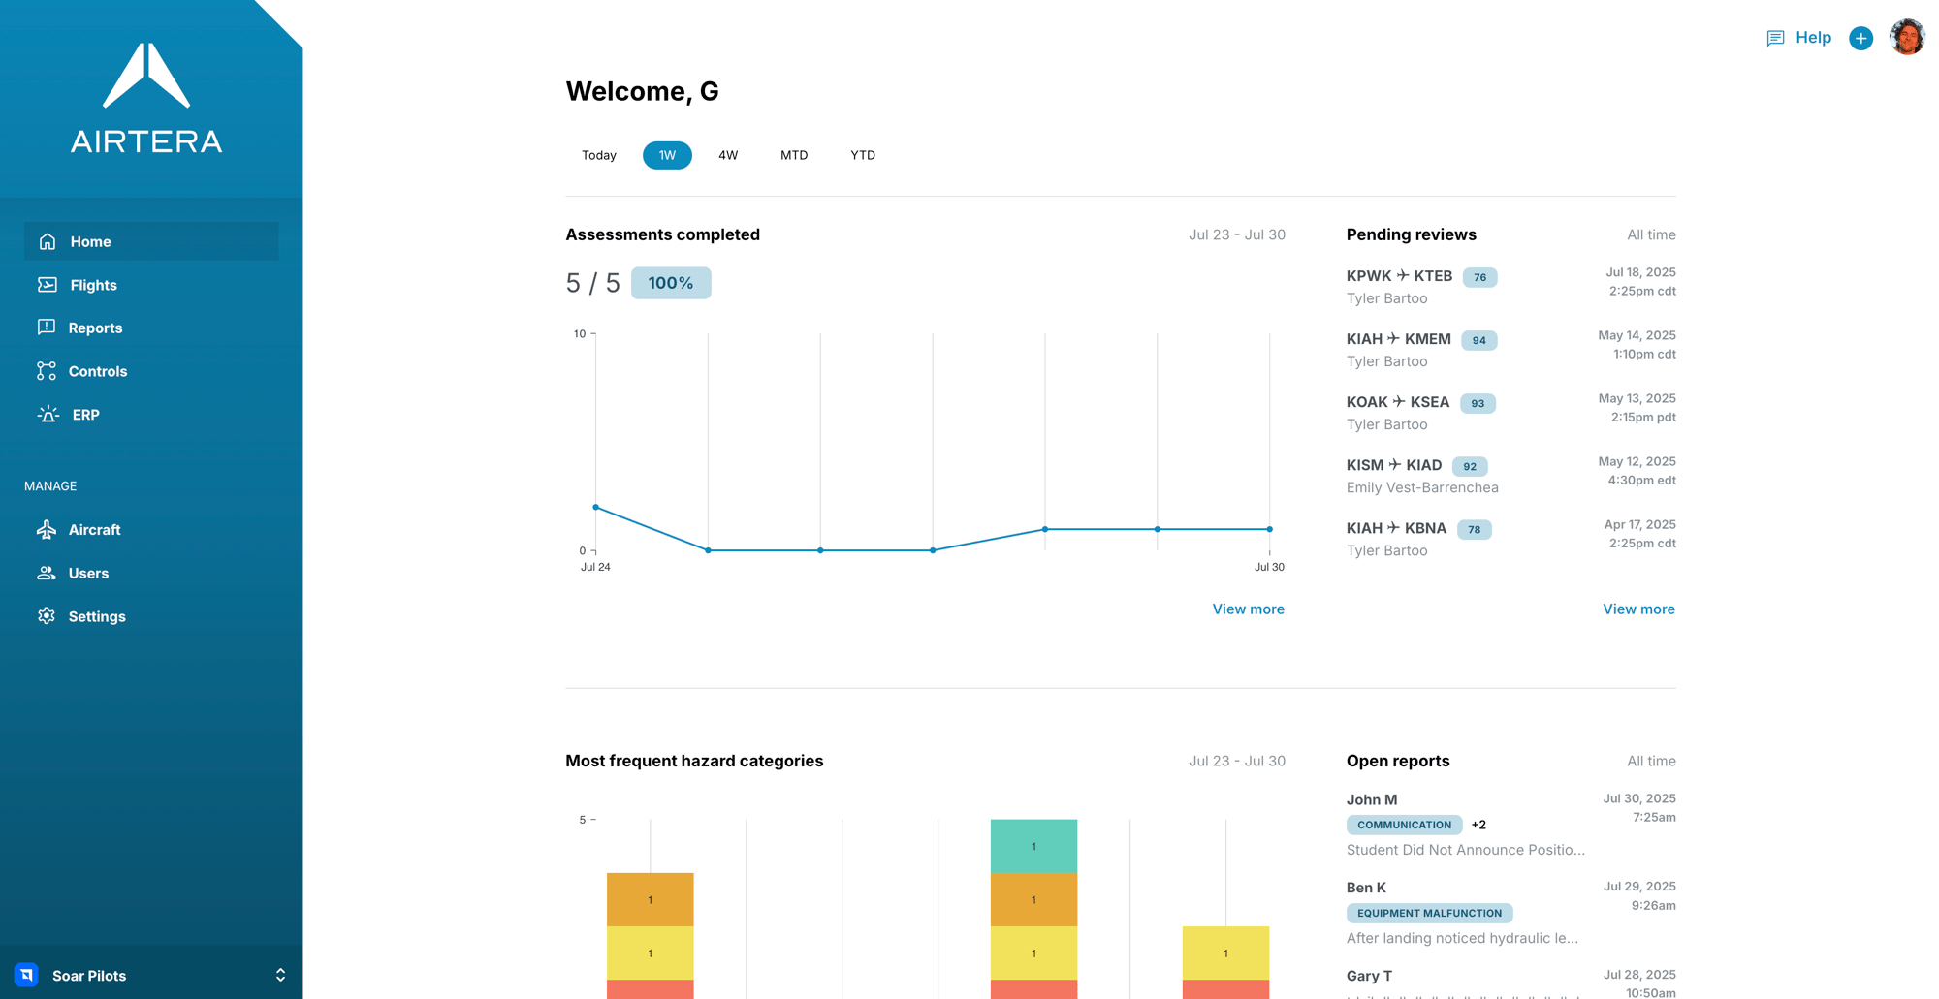Click the Most frequent hazard categories heading
Viewport: 1939px width, 999px height.
coord(694,761)
